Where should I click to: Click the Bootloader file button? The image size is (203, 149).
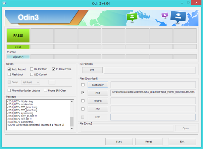click(x=98, y=85)
